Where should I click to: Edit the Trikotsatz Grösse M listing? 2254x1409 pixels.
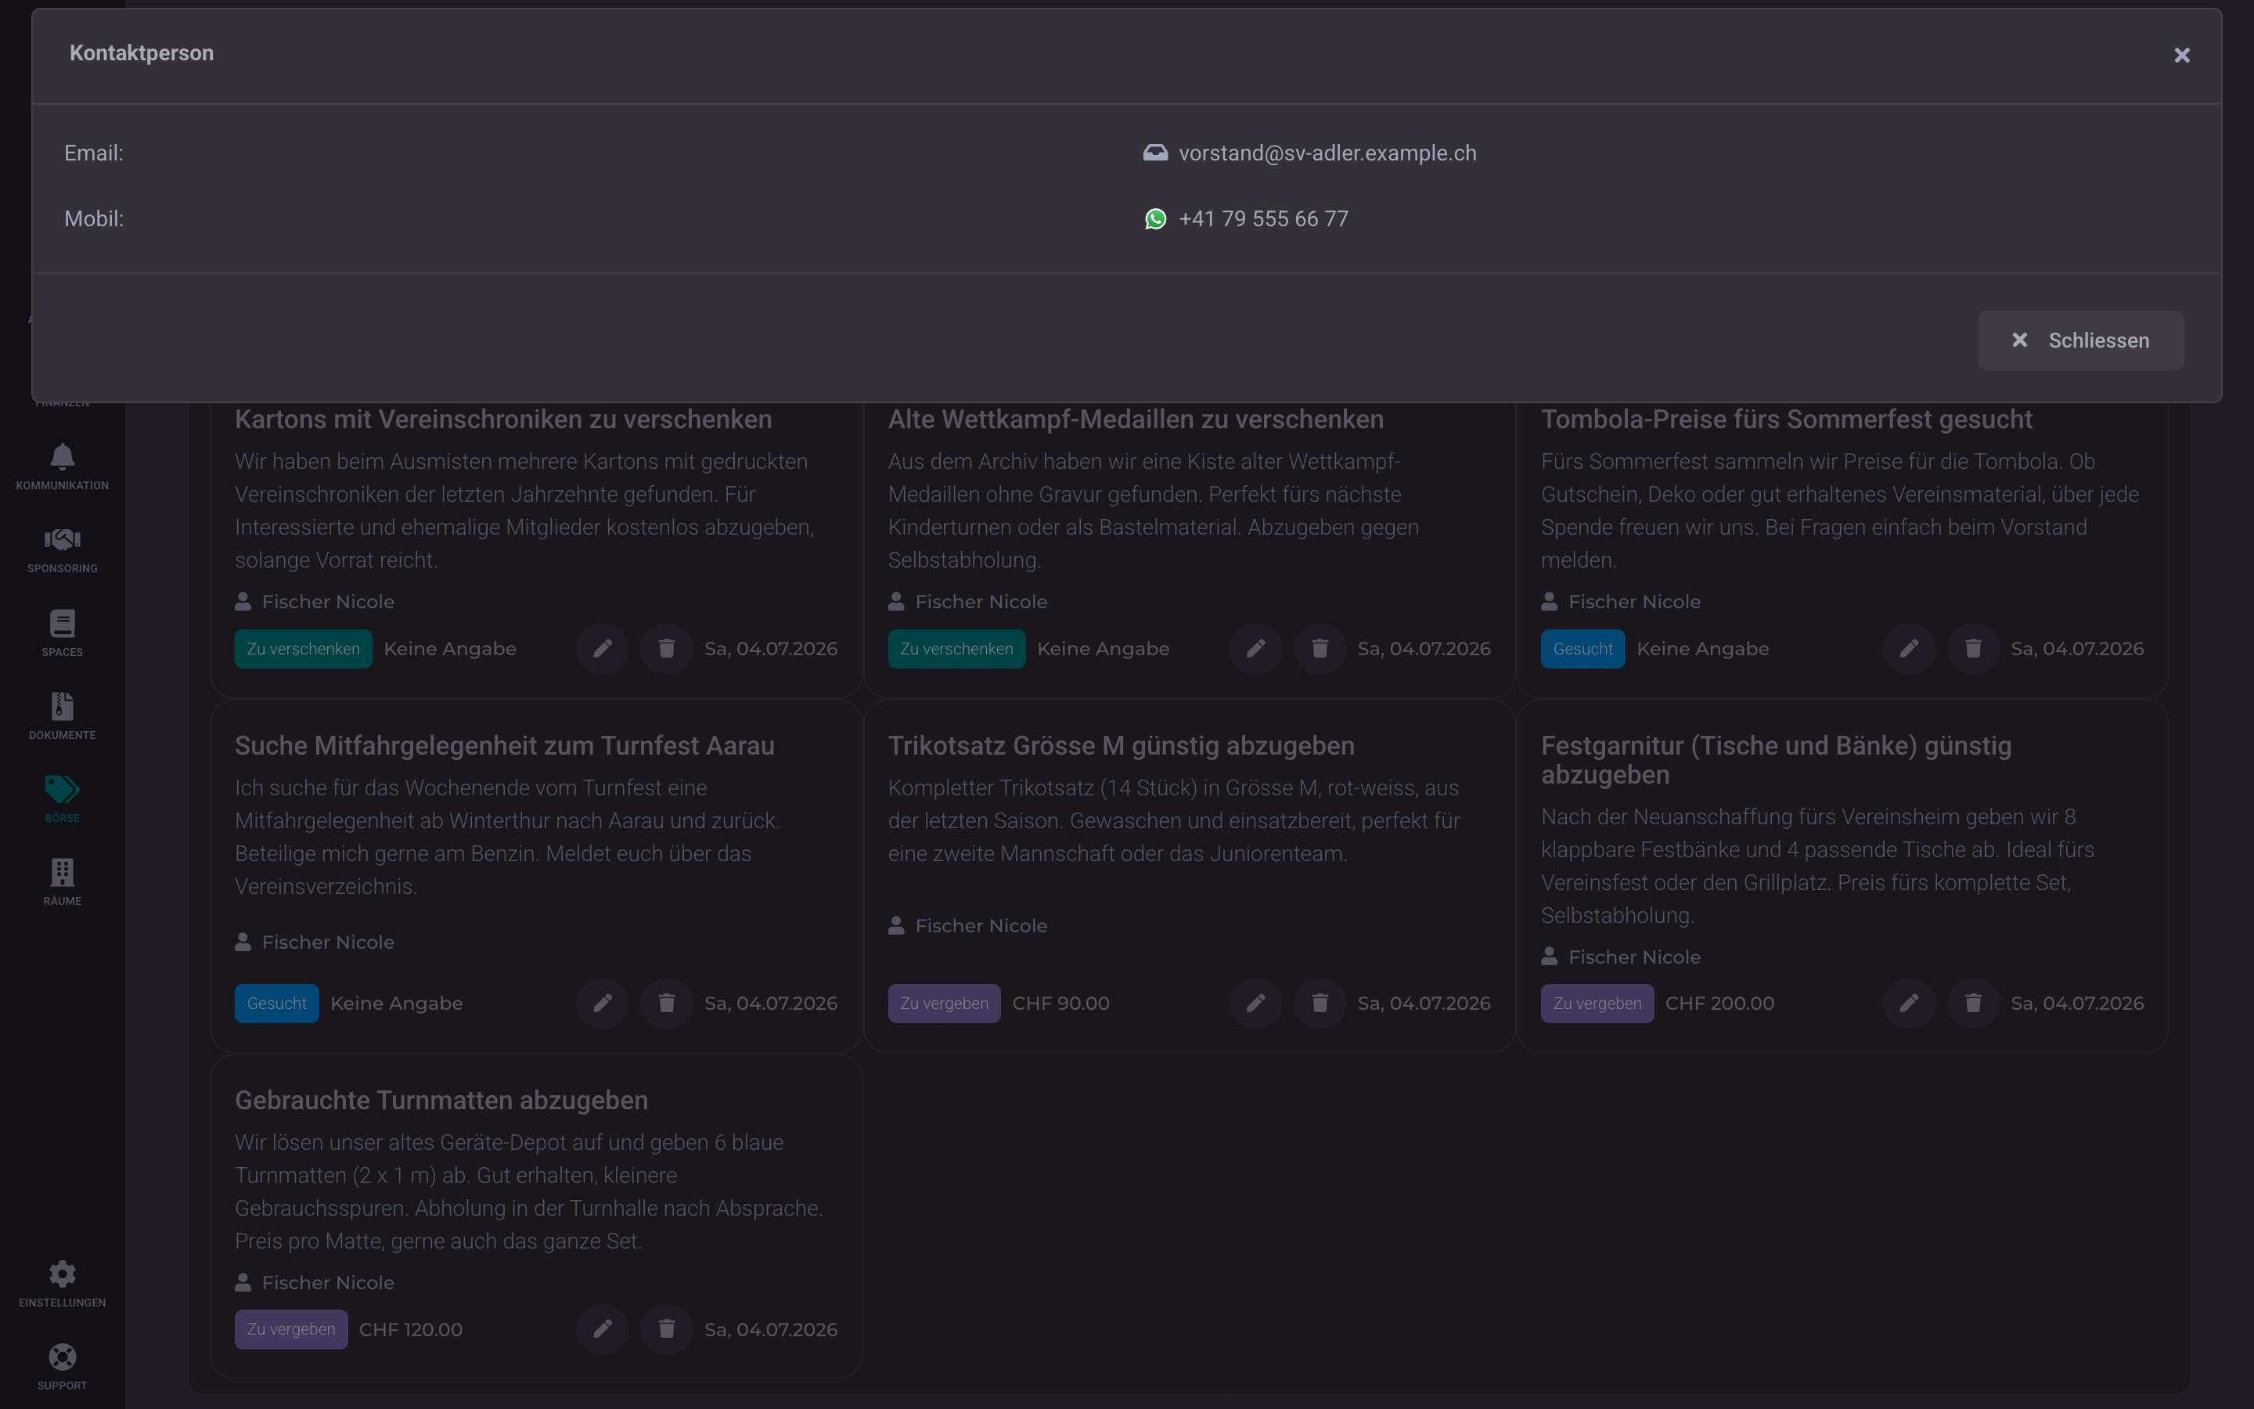click(1255, 1004)
